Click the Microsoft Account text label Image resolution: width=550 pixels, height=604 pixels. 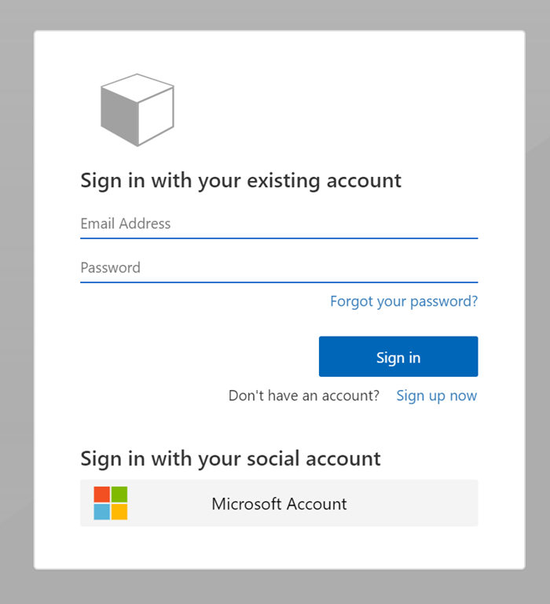pos(279,504)
